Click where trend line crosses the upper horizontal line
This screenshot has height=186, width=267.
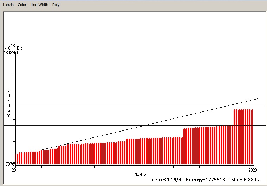(235, 104)
